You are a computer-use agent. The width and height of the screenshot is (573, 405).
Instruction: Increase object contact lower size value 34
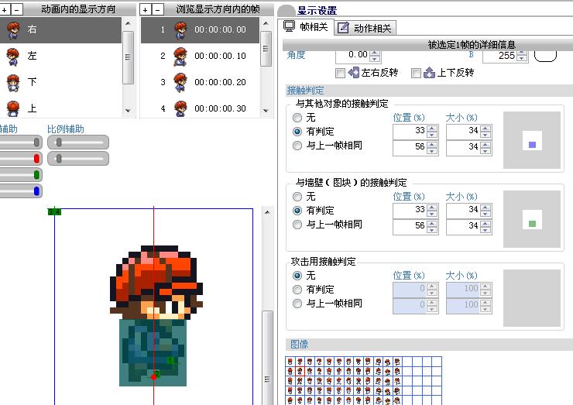coord(486,145)
